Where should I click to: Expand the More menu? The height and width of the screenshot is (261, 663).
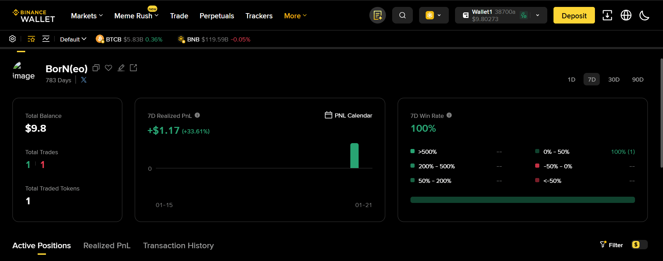295,16
